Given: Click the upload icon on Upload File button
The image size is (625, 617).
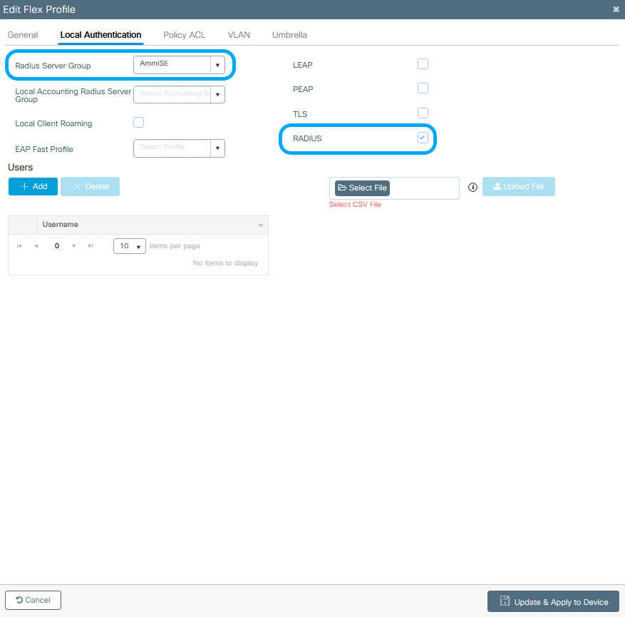Looking at the screenshot, I should click(499, 186).
